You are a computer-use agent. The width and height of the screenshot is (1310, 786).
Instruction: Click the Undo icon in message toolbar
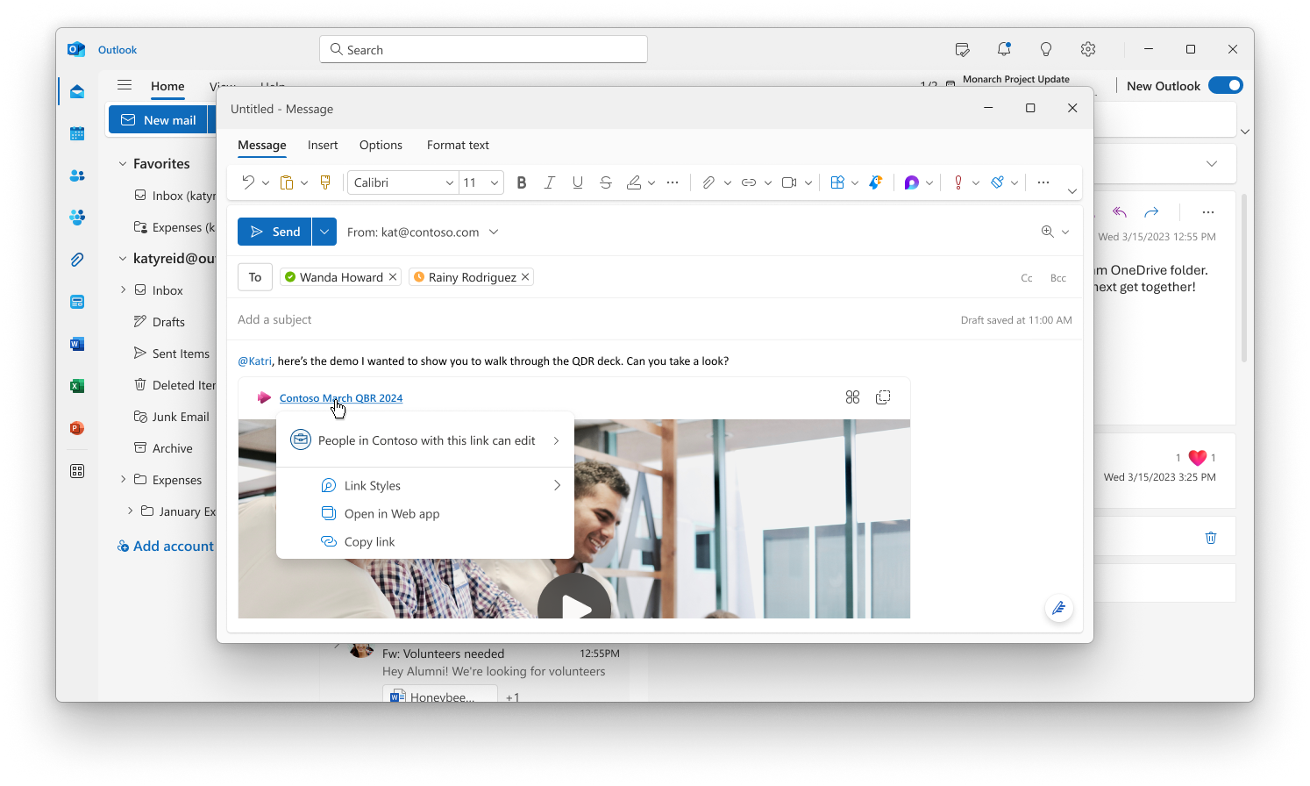point(248,182)
